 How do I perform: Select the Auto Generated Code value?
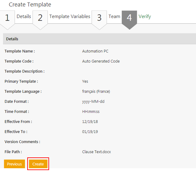click(101, 61)
